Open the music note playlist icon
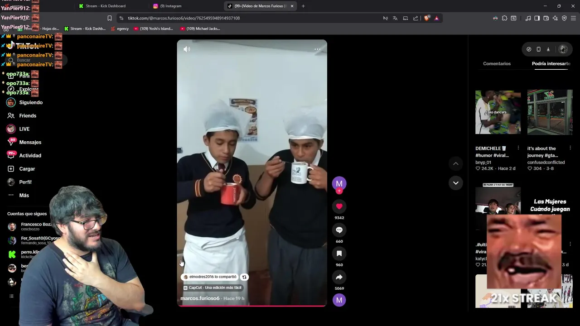 (528, 18)
